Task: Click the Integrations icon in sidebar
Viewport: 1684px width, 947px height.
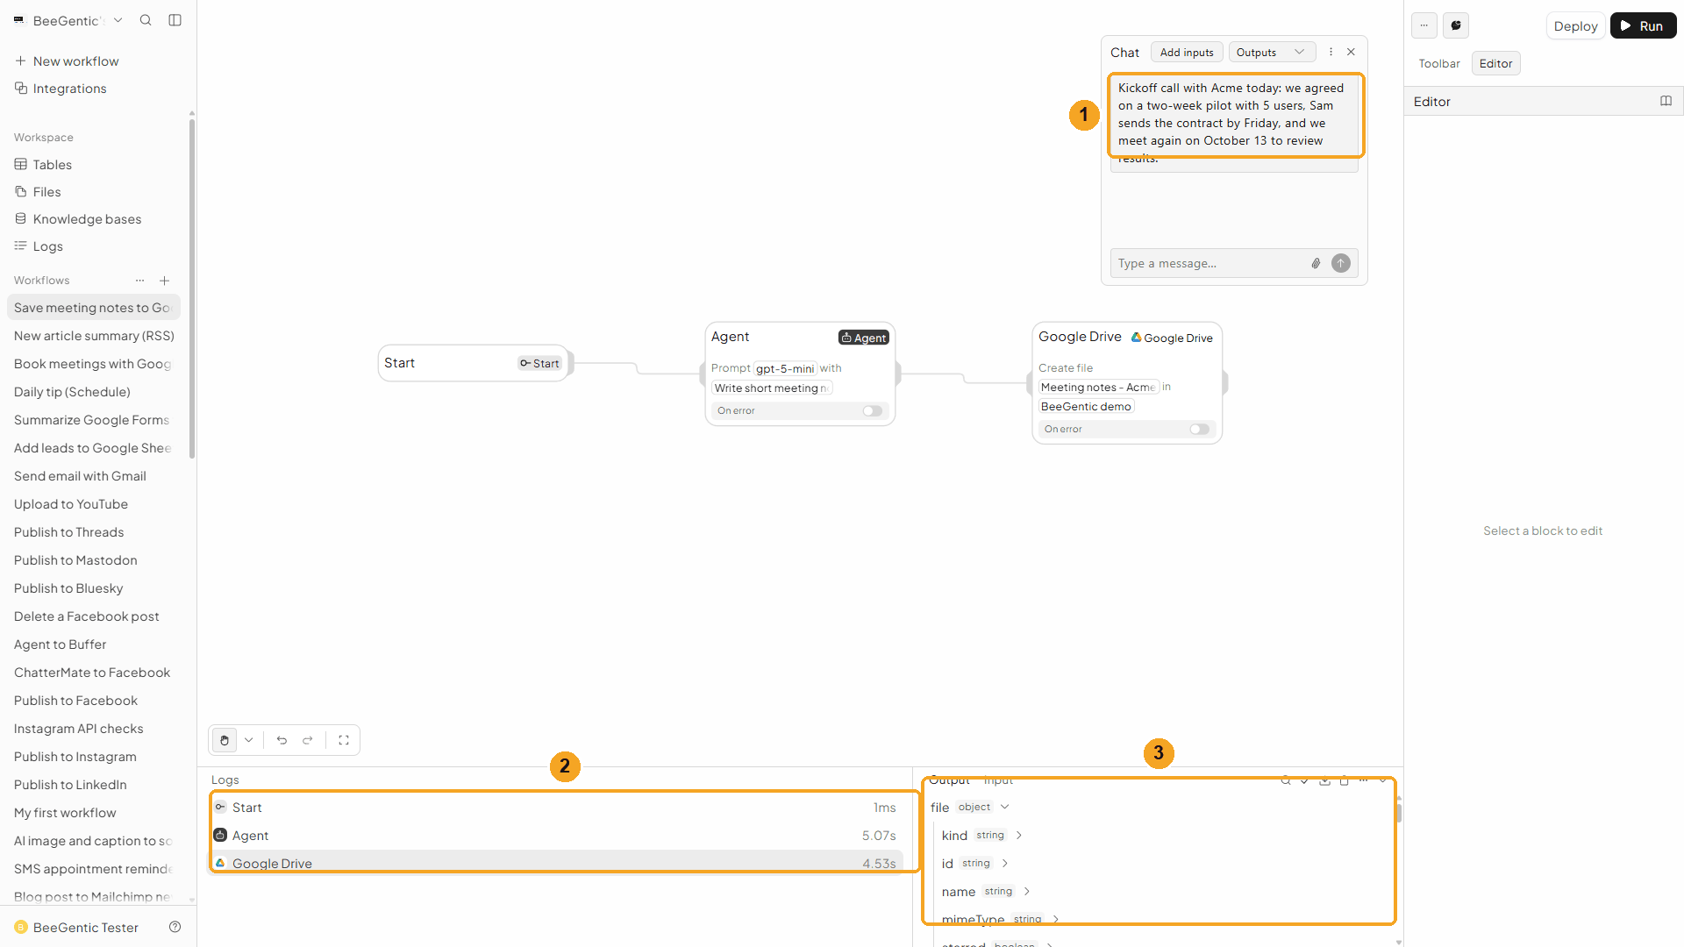Action: (21, 88)
